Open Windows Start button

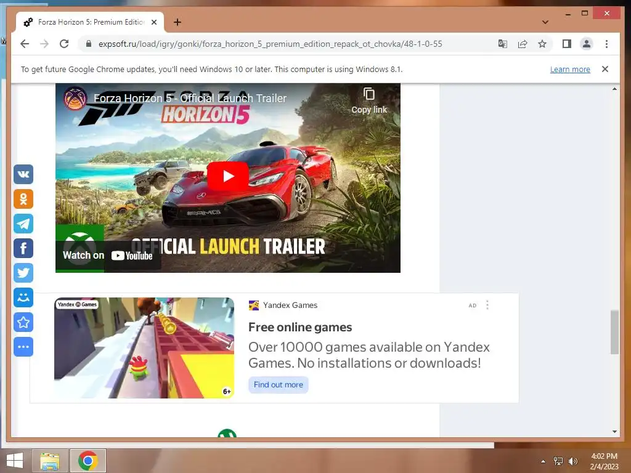pos(15,461)
